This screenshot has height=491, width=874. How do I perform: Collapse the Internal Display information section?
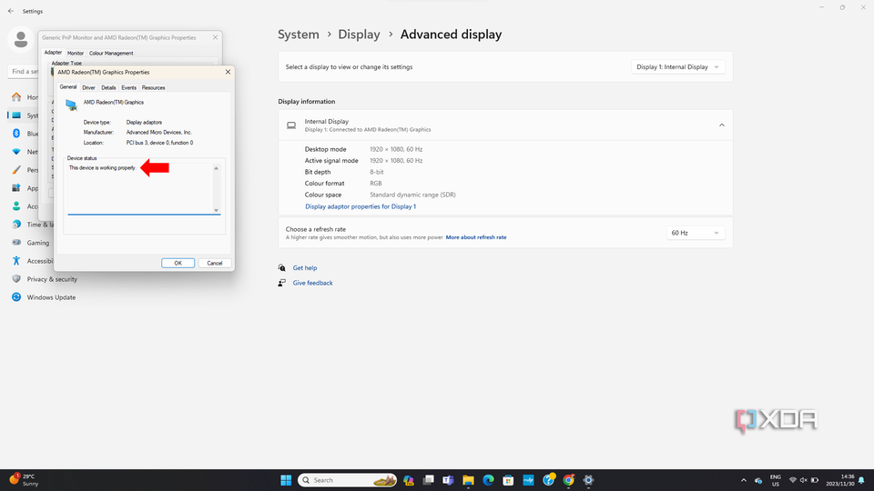(x=722, y=125)
